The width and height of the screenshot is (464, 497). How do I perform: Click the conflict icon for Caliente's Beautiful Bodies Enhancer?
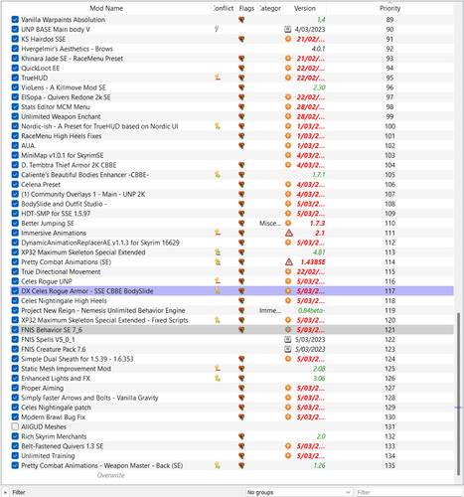218,175
